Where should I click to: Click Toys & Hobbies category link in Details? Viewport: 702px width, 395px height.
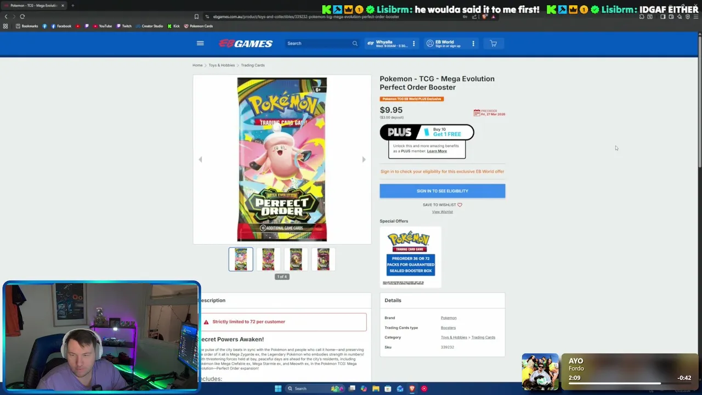(454, 337)
